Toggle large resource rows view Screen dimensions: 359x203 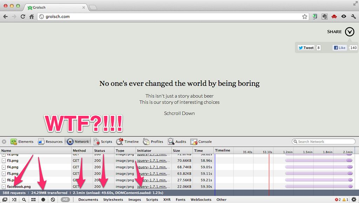[x=33, y=200]
